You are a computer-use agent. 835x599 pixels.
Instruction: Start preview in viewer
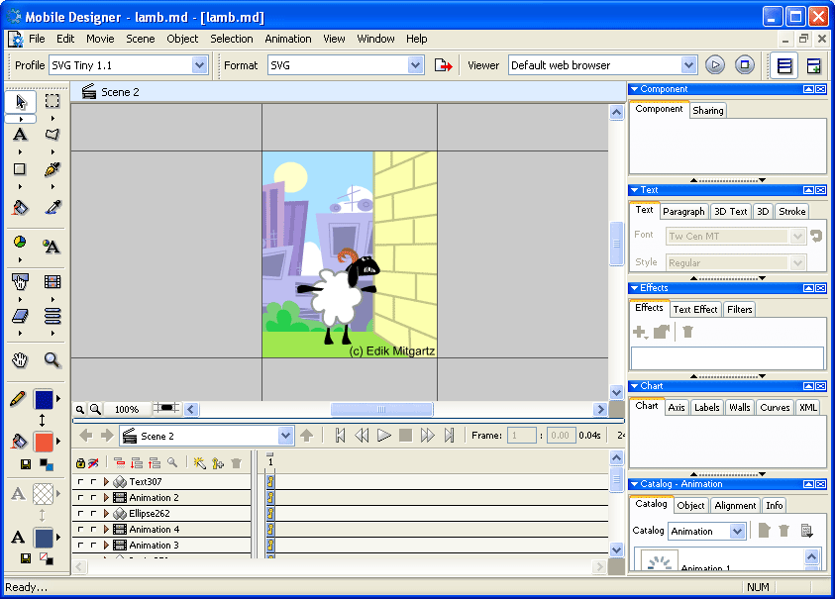point(715,65)
